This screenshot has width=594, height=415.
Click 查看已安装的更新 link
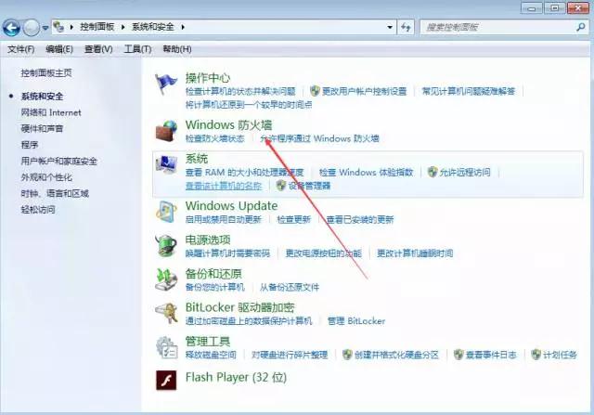coord(360,220)
